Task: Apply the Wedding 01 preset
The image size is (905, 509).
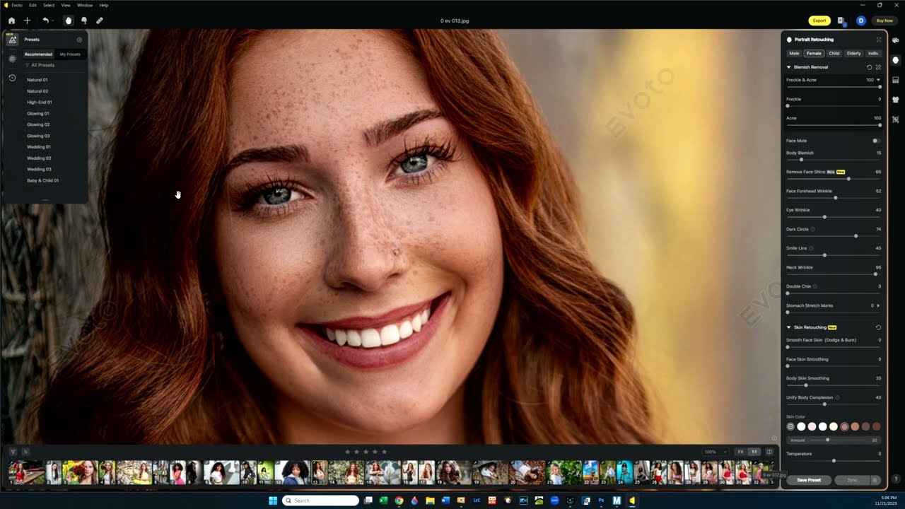Action: point(39,147)
